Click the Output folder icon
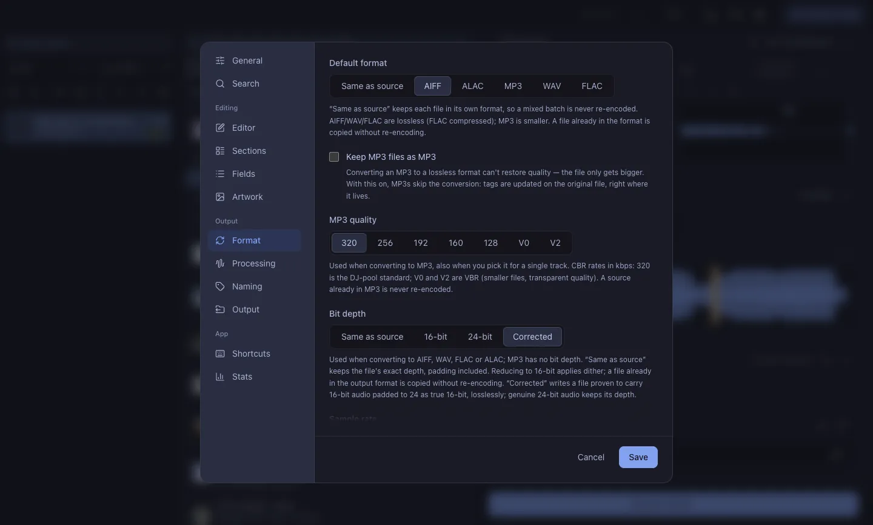 pyautogui.click(x=220, y=309)
